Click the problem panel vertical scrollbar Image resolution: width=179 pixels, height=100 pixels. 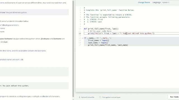tap(73, 49)
